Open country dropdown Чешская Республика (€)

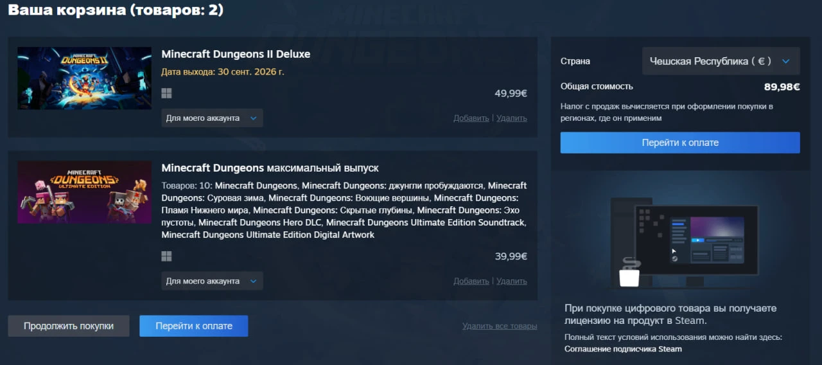pos(721,61)
